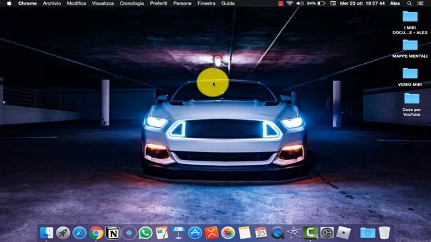Open the Persone menu

183,3
